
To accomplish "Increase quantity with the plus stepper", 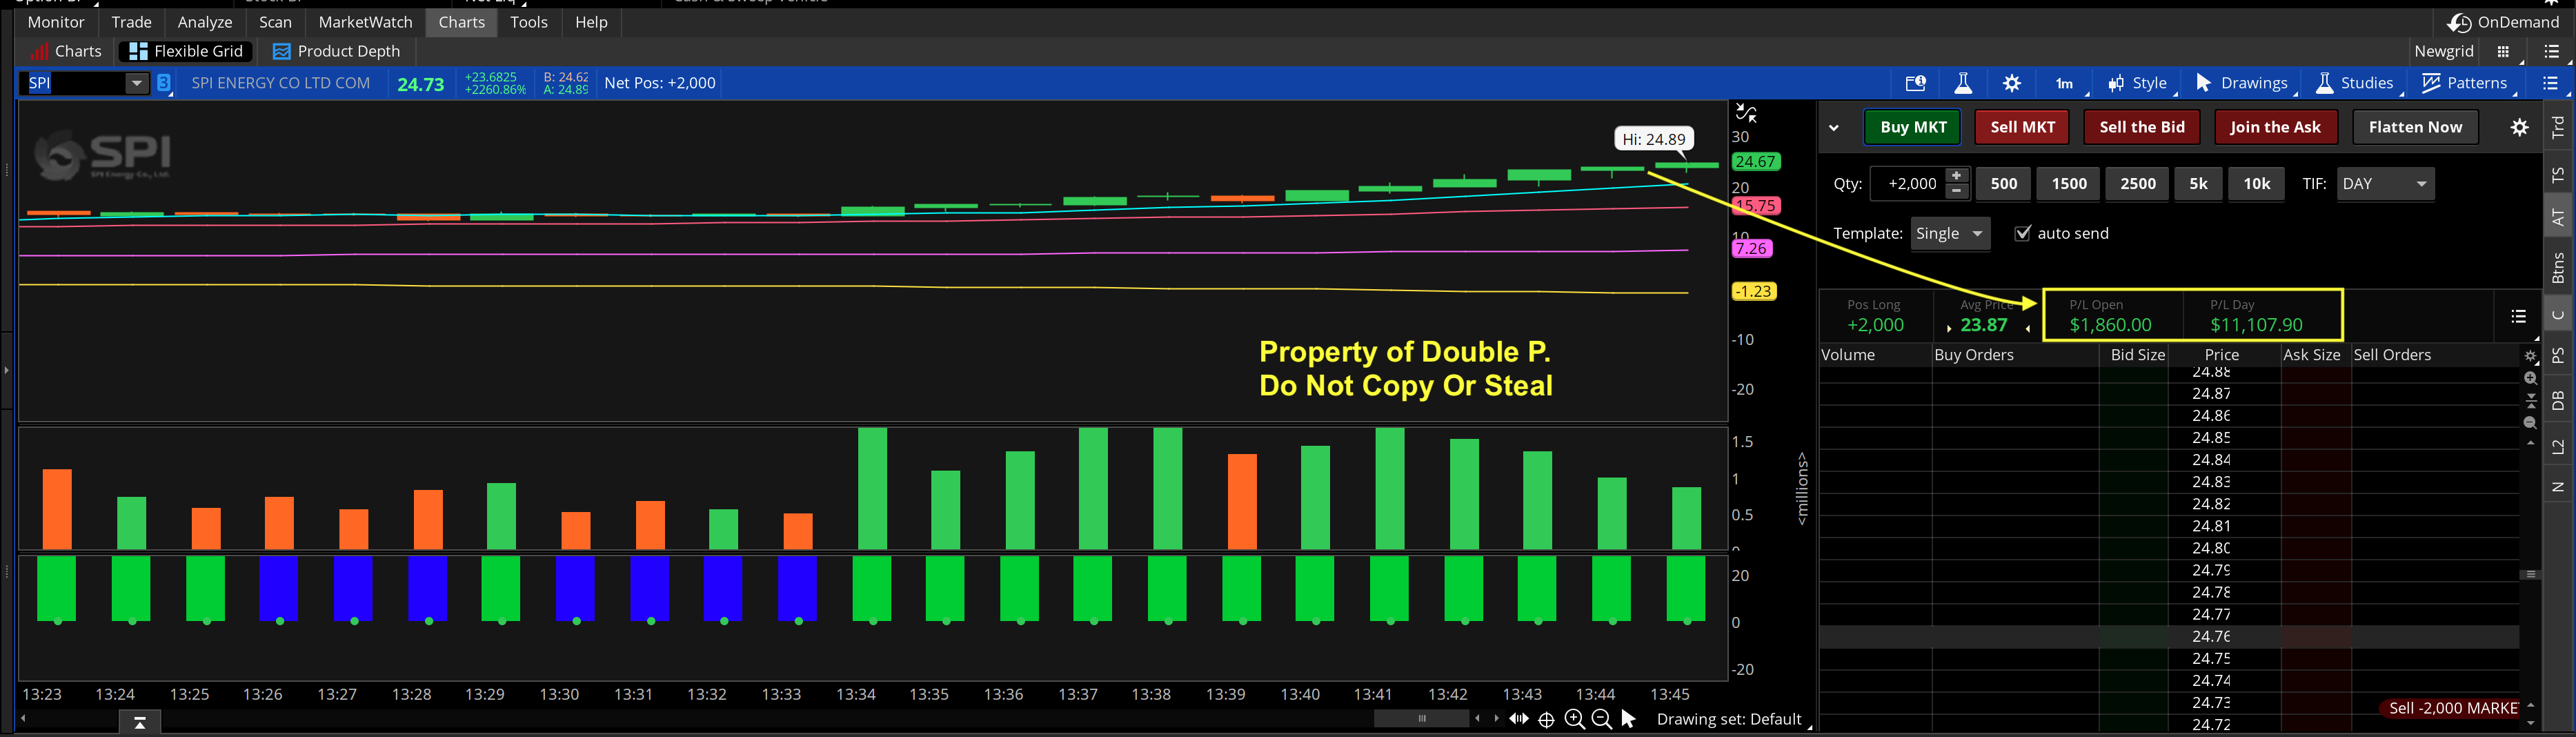I will coord(1957,175).
